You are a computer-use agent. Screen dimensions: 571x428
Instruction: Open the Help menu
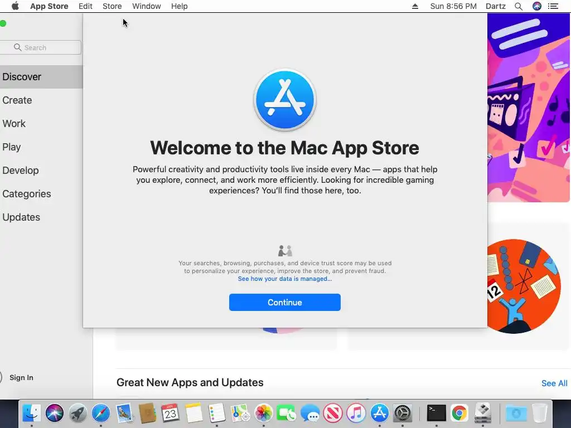pyautogui.click(x=179, y=6)
